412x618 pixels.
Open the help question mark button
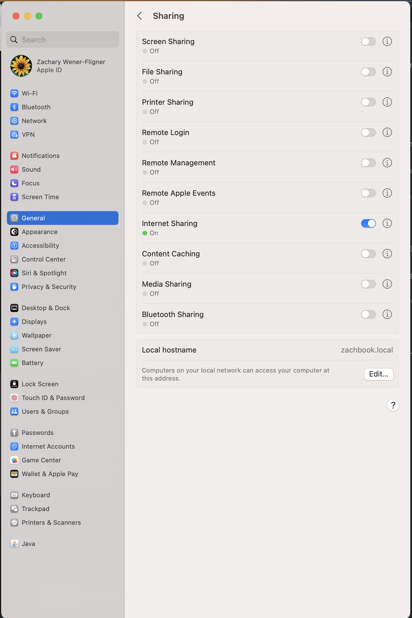[393, 405]
